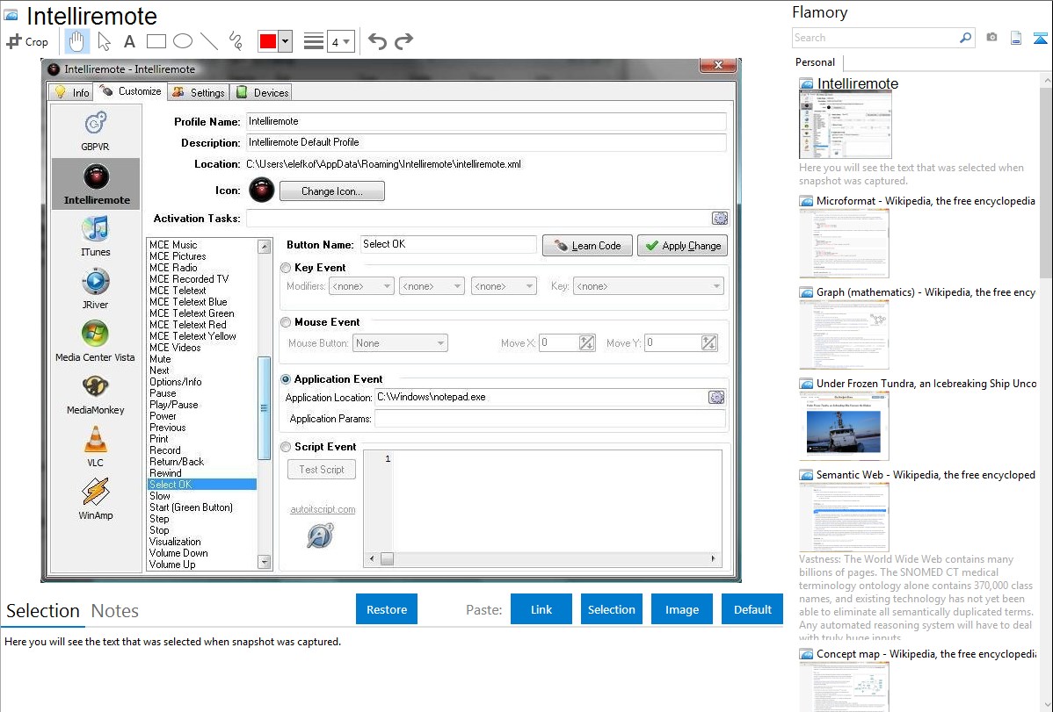
Task: Click the AutoIt logo icon
Action: [x=320, y=536]
